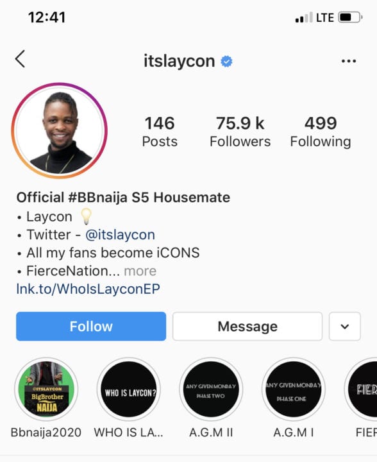Open the partially visible FIERCE highlight
This screenshot has width=377, height=462.
click(362, 389)
